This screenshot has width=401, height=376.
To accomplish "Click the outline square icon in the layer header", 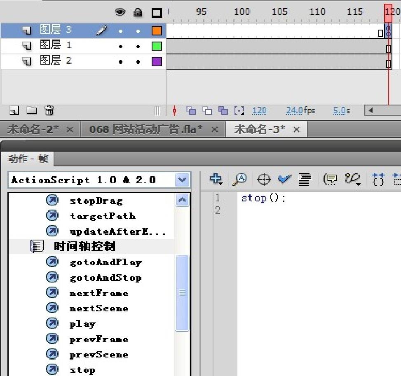I will [x=157, y=13].
